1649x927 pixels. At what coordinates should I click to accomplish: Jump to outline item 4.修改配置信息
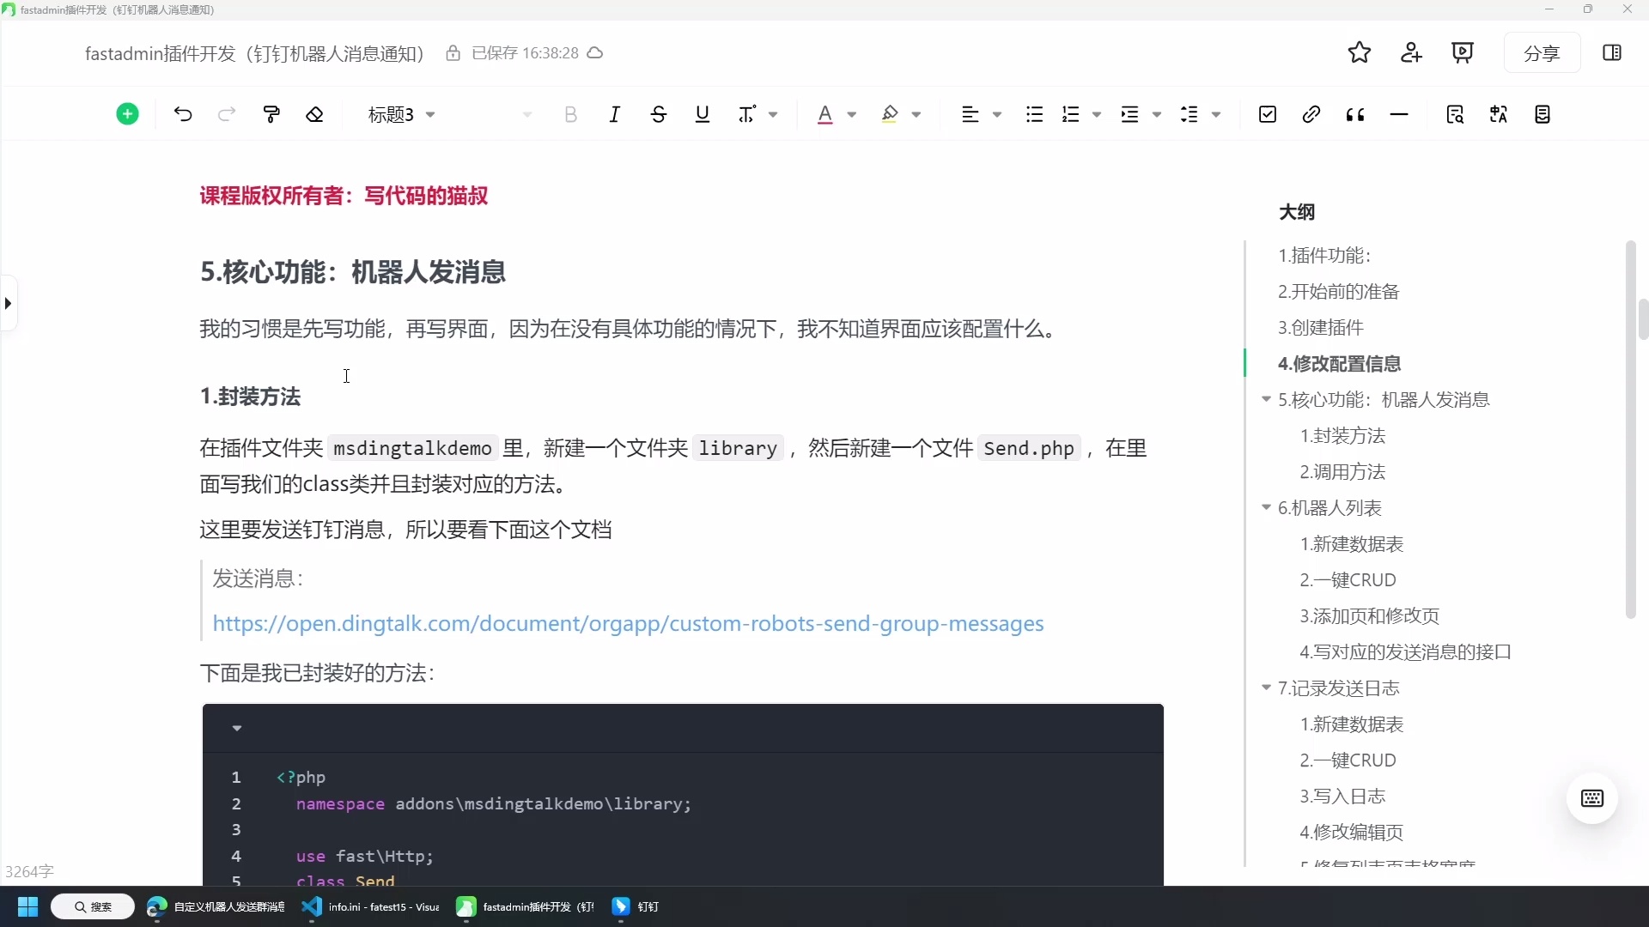click(1338, 364)
